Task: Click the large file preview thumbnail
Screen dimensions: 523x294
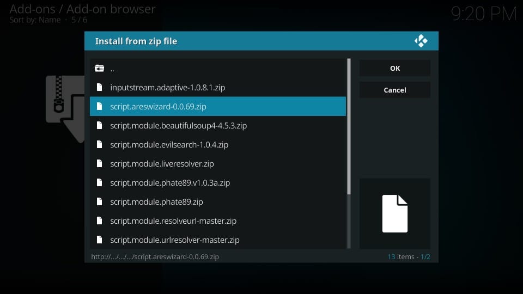Action: tap(394, 213)
